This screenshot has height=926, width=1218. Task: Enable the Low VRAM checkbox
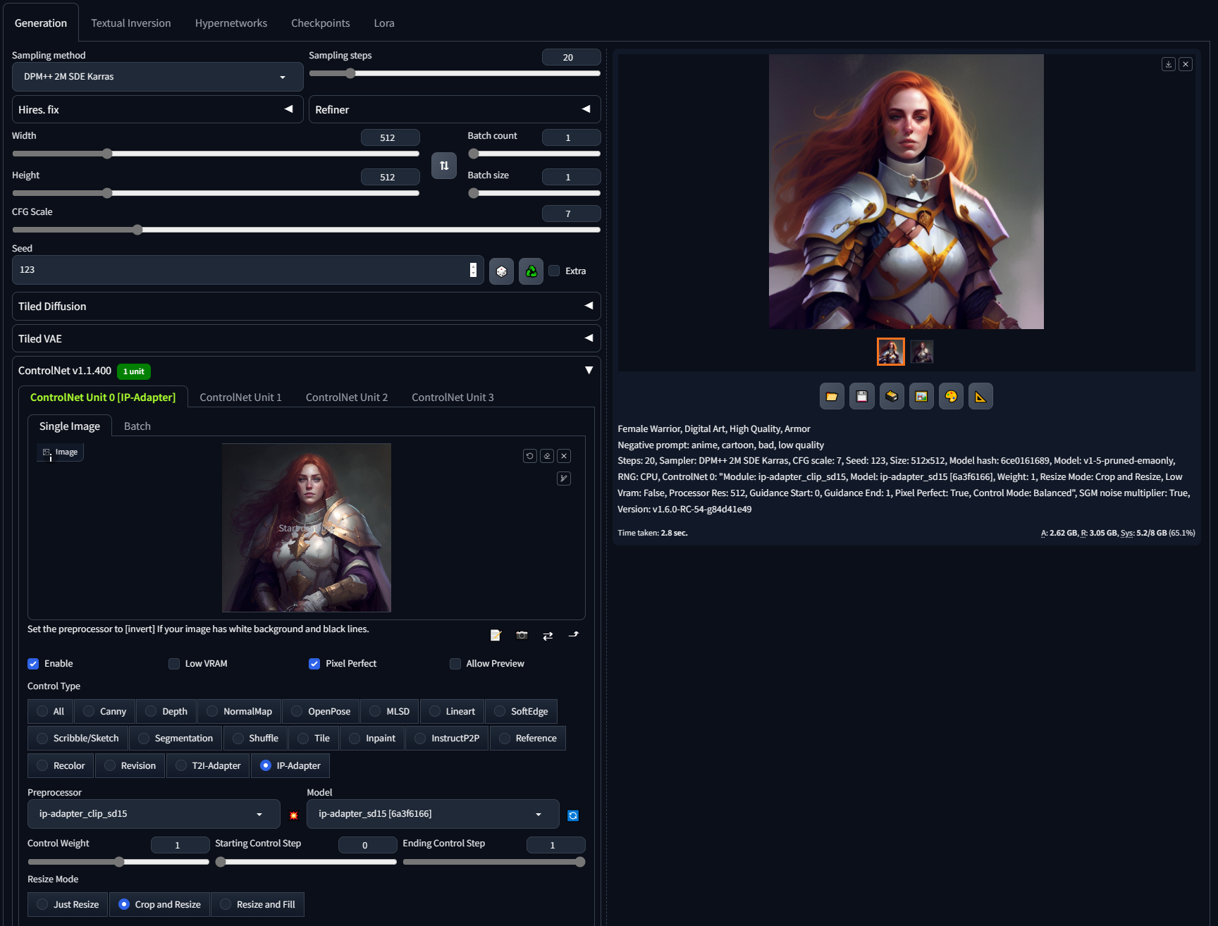pos(173,663)
